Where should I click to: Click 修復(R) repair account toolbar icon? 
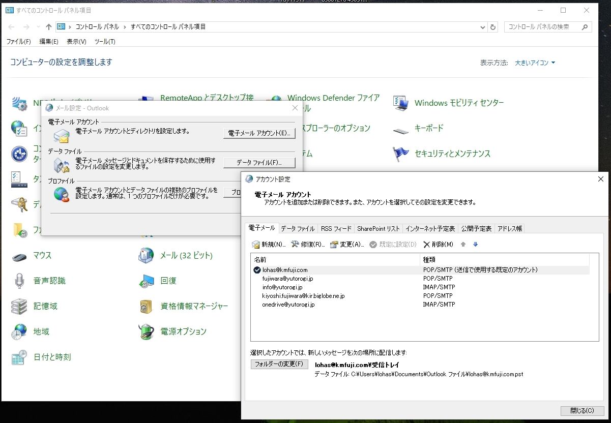[x=295, y=245]
